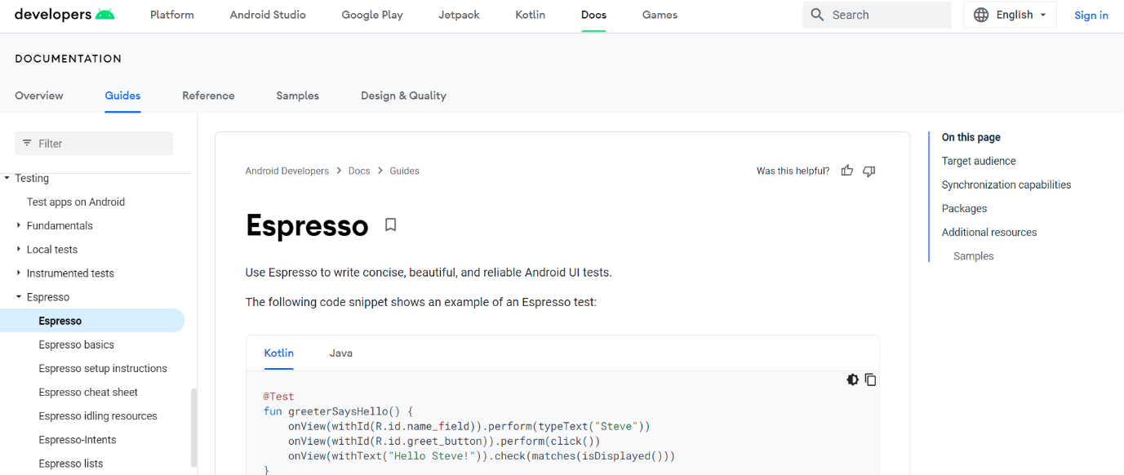Switch to the Java code tab
This screenshot has width=1124, height=475.
[341, 353]
